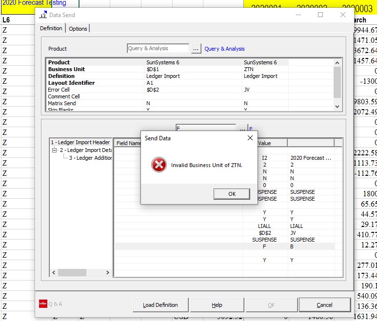377x321 pixels.
Task: Click the highlighted row value B
Action: click(x=292, y=246)
